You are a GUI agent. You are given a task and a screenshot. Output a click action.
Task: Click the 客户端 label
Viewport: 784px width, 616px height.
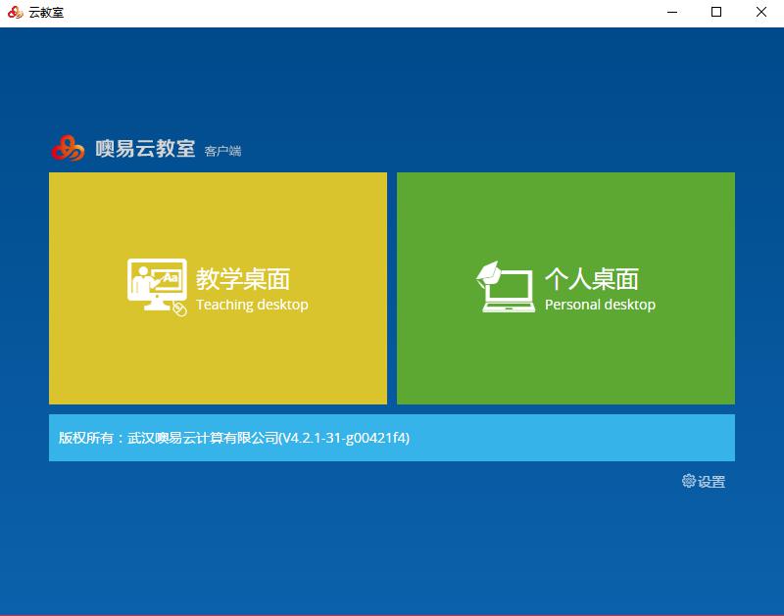click(222, 151)
